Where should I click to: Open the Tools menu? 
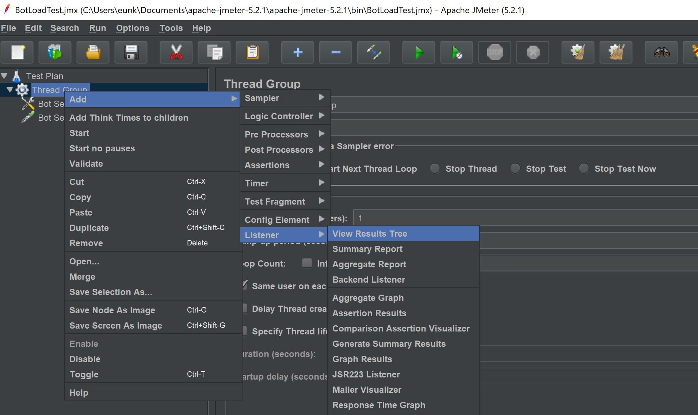tap(171, 28)
